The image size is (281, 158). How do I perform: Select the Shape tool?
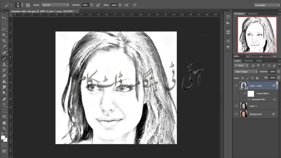[x=4, y=117]
